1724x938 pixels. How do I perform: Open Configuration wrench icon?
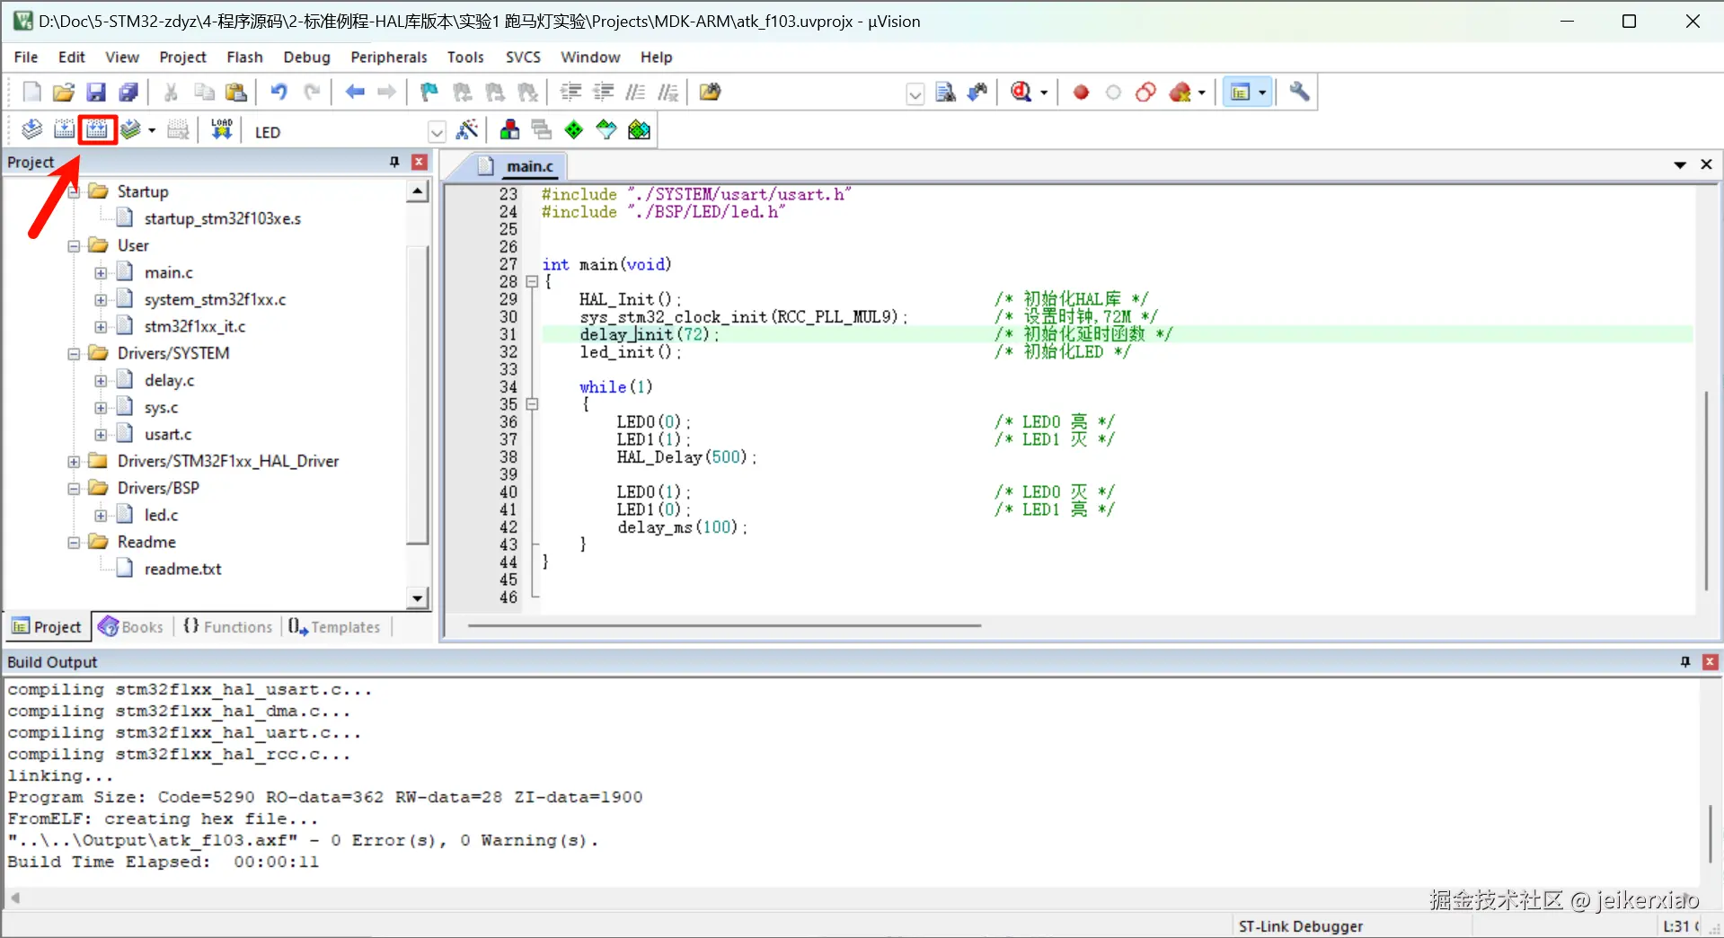click(1299, 92)
